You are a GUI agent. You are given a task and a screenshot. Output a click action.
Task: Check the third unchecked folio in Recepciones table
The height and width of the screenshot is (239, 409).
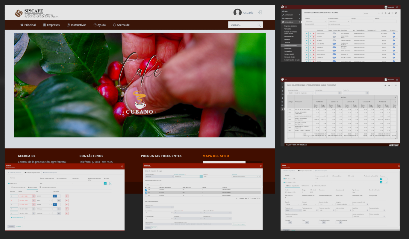point(146,195)
